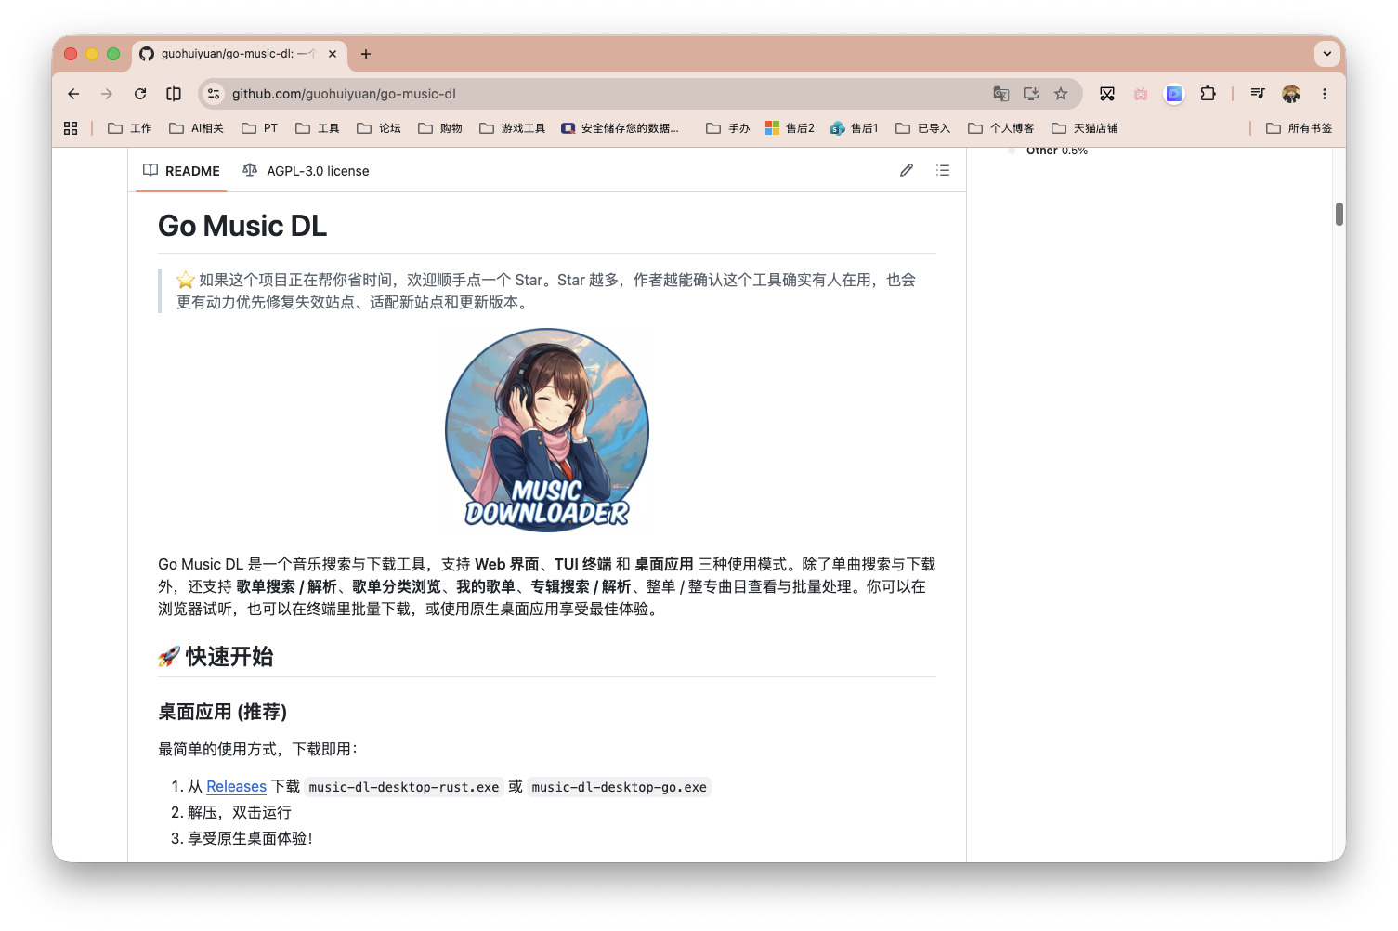This screenshot has width=1398, height=931.
Task: Open the Chrome profile avatar
Action: (1291, 94)
